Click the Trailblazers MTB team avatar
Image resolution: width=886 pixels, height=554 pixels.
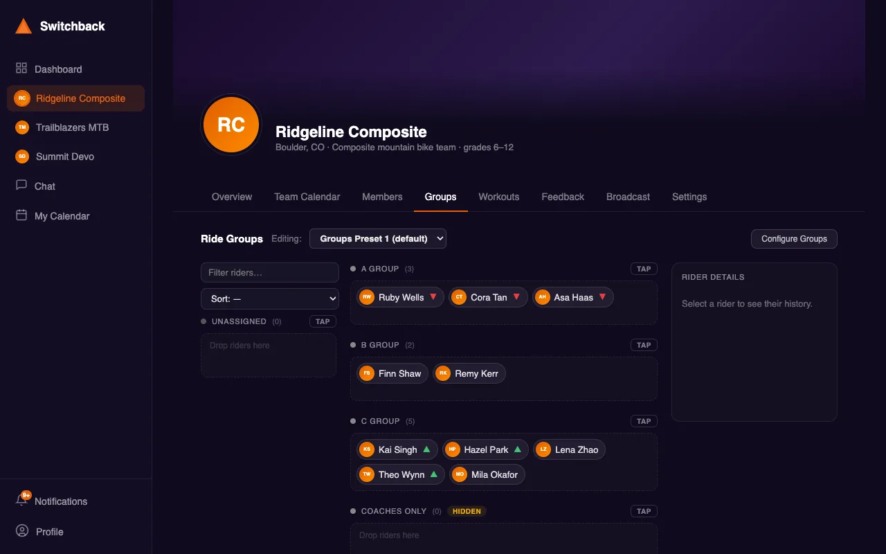(x=22, y=127)
